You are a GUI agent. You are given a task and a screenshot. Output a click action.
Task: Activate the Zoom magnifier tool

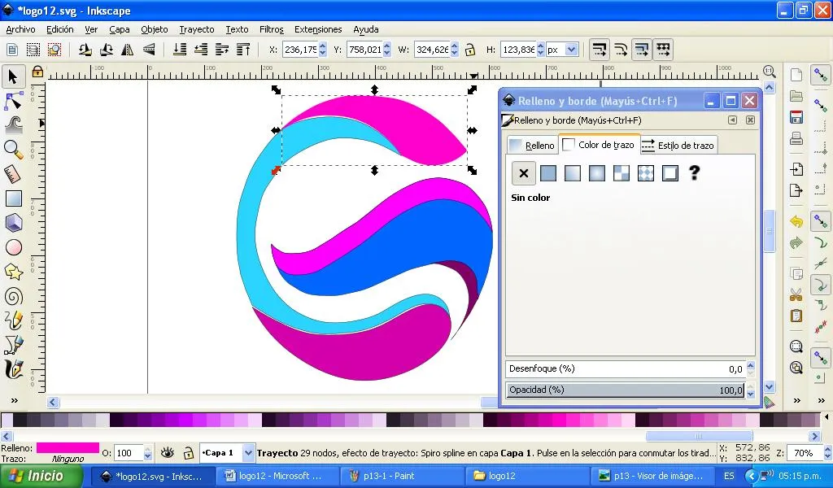13,150
